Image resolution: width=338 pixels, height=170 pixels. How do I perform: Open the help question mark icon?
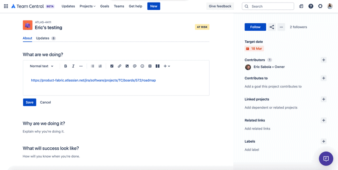311,6
